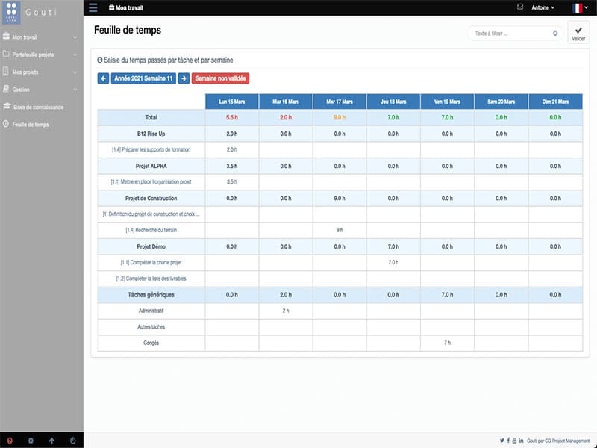597x448 pixels.
Task: Click the power logout icon
Action: pos(72,441)
